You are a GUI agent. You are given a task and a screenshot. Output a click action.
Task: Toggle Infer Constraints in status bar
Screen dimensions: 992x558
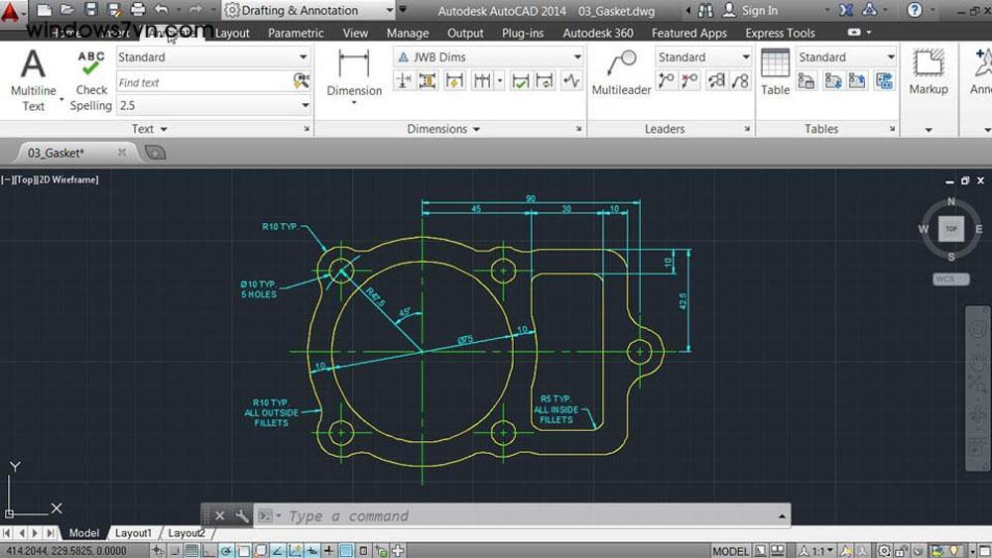158,551
